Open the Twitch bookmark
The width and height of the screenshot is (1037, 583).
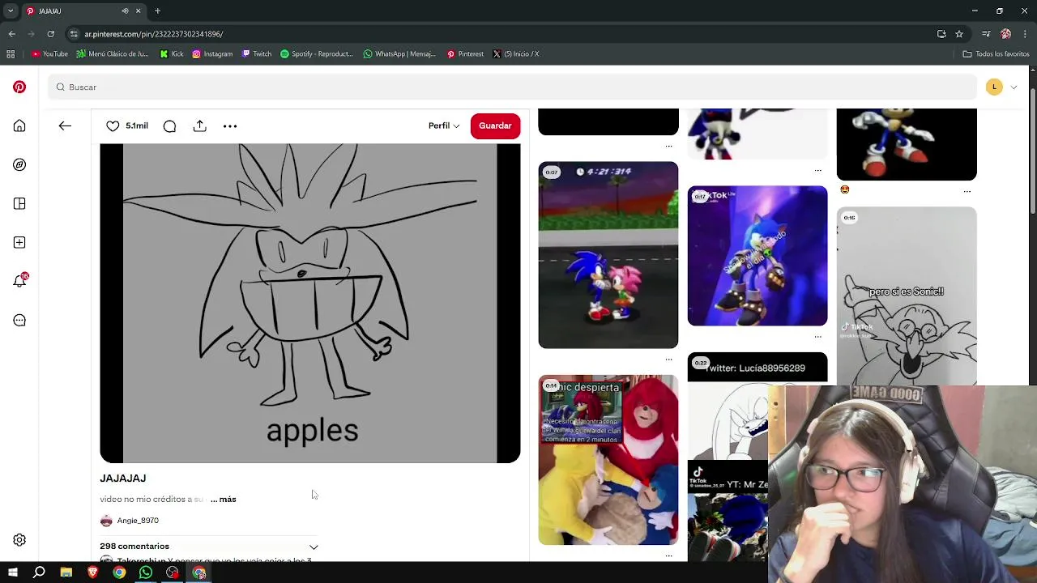[256, 54]
